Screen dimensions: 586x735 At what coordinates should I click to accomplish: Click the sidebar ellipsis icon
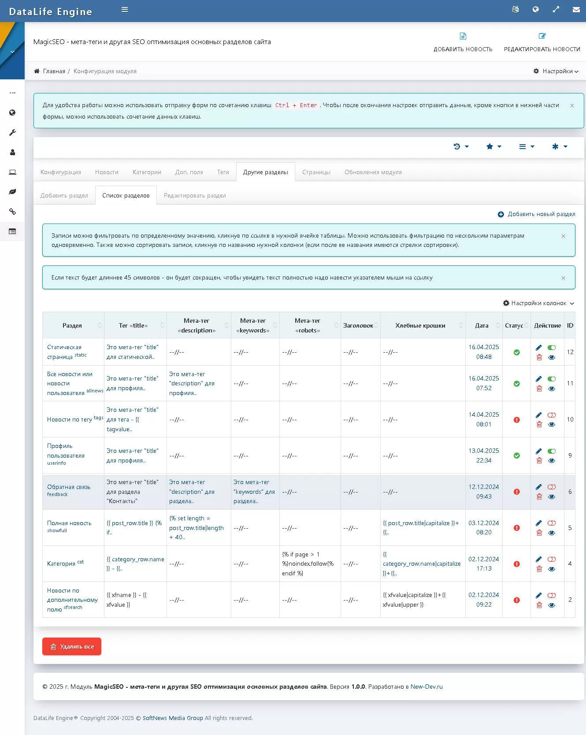[x=12, y=93]
